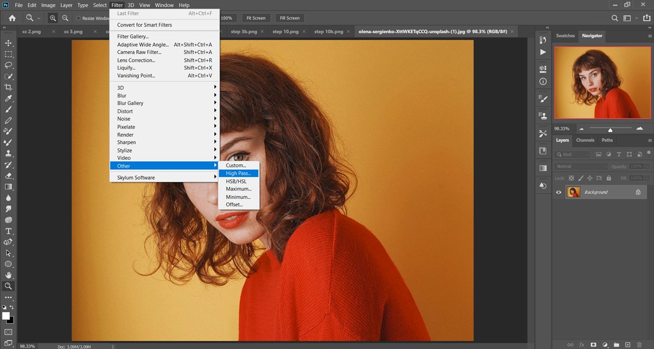Screen dimensions: 654x349
Task: Select the Zoom tool
Action: pos(8,285)
